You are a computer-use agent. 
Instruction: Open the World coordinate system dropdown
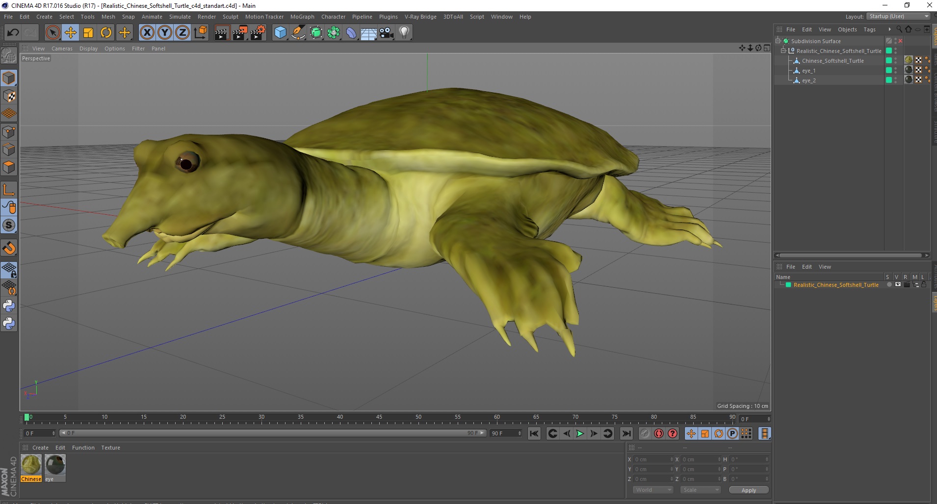[652, 490]
